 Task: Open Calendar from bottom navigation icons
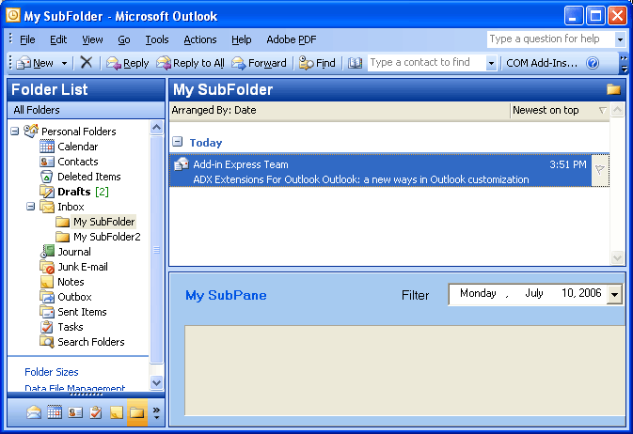pos(55,412)
